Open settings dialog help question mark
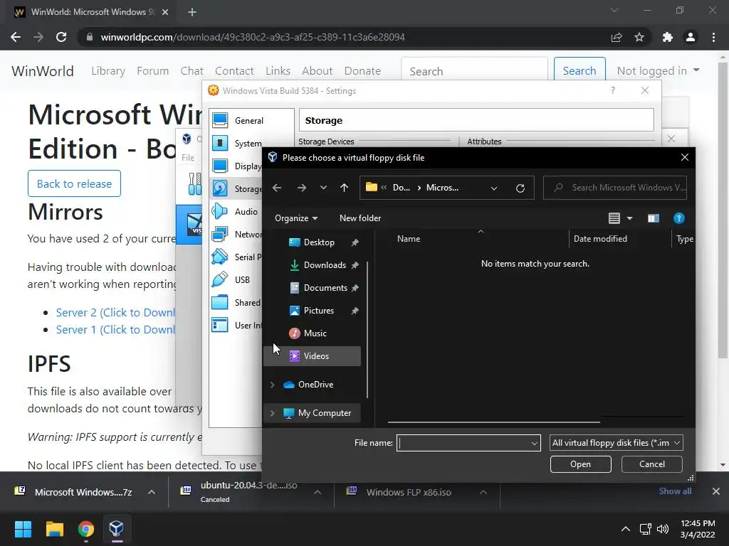 613,90
